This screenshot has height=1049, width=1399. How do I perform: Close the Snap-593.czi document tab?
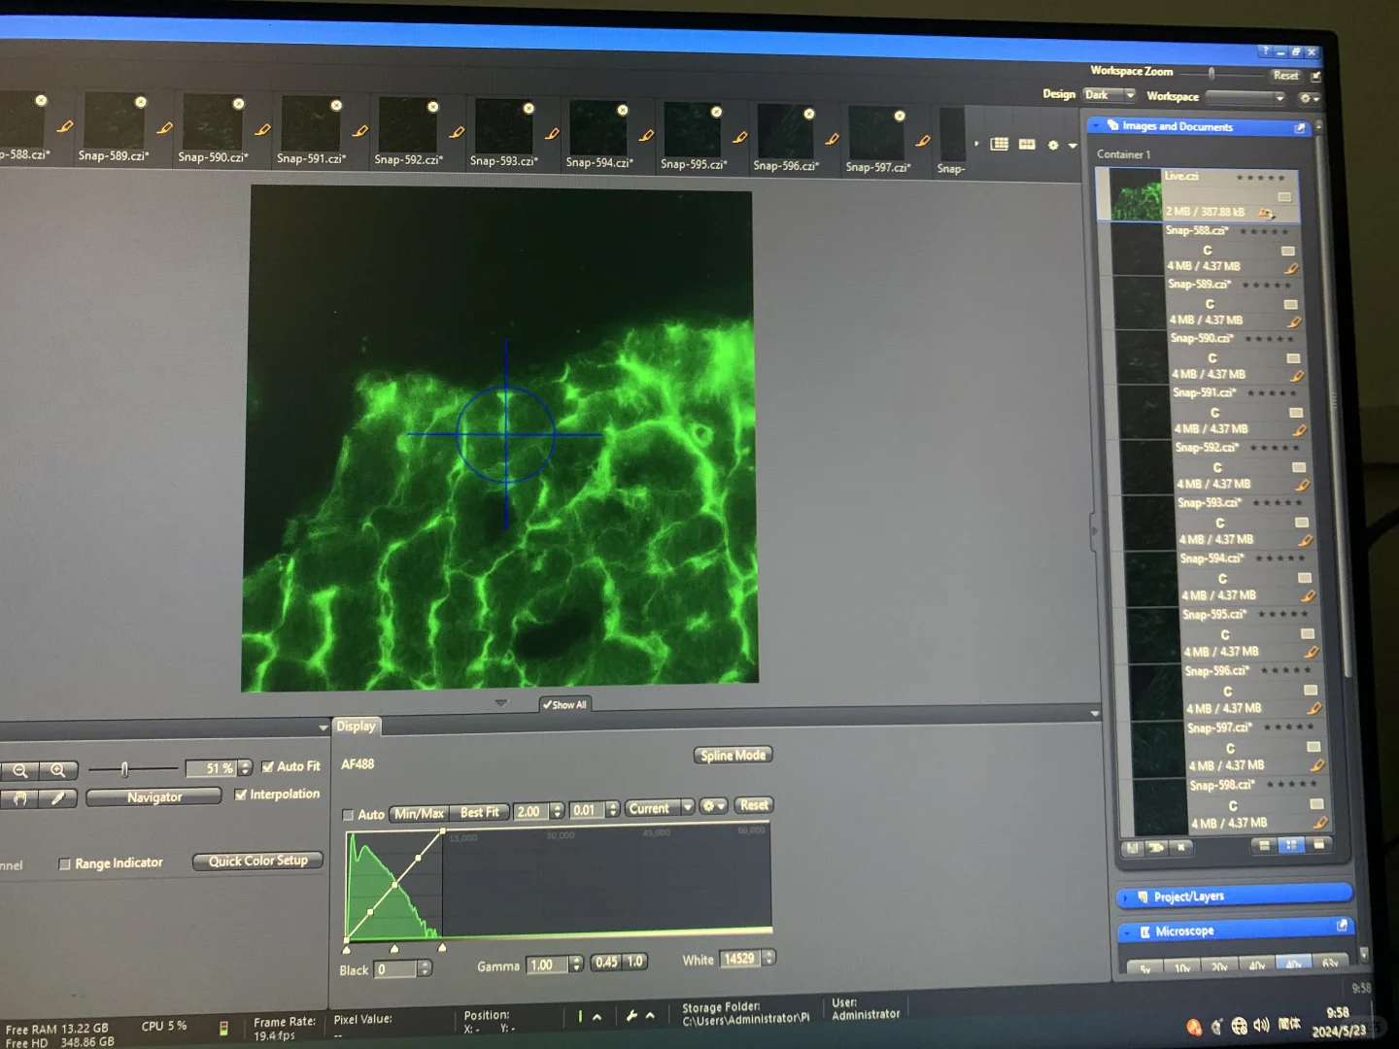529,108
